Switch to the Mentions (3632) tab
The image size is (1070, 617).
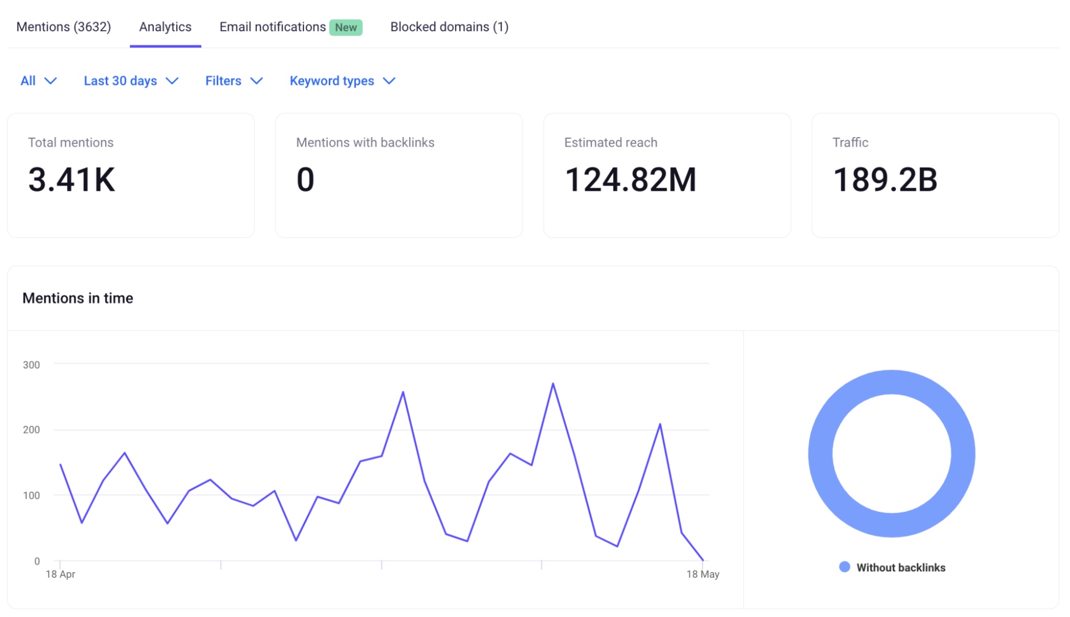[x=63, y=27]
